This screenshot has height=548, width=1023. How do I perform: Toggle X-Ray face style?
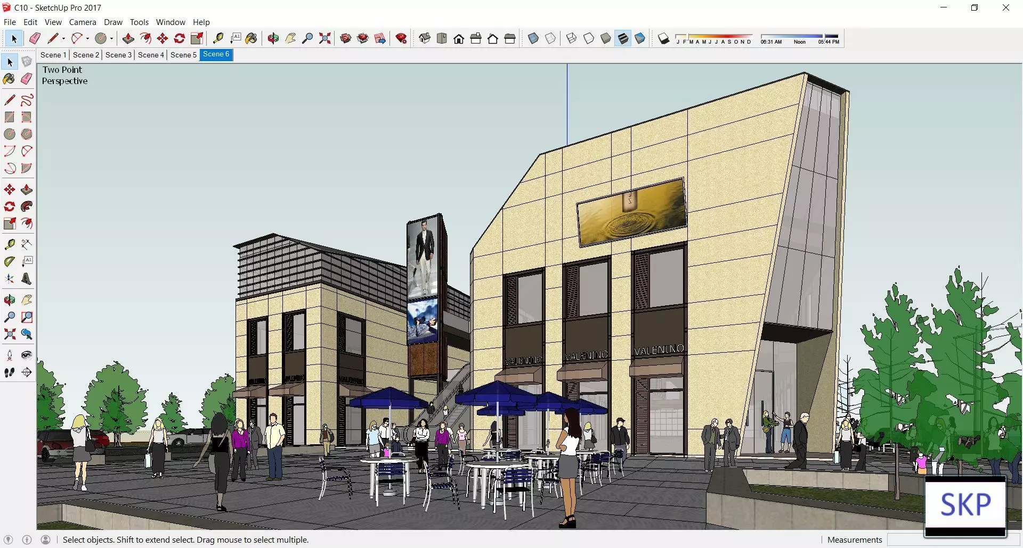click(x=533, y=38)
